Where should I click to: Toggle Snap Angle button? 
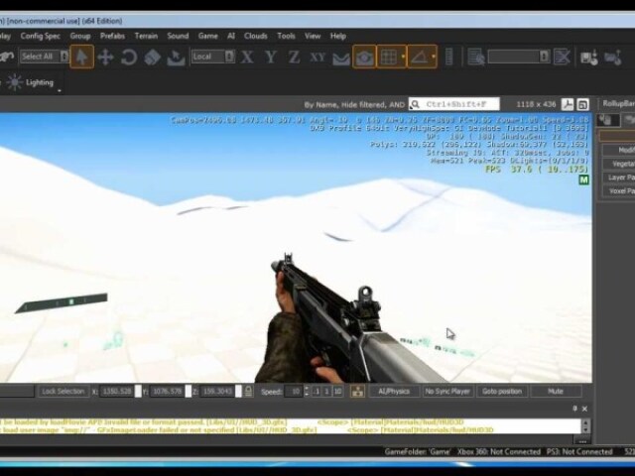coord(419,57)
